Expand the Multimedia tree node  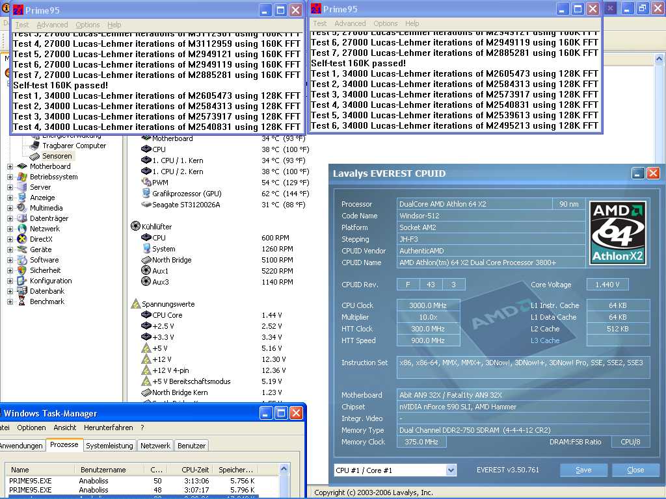(x=10, y=208)
